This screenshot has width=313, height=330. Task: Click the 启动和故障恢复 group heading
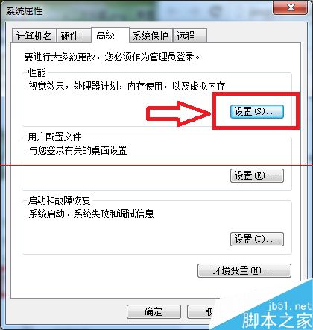(x=60, y=200)
